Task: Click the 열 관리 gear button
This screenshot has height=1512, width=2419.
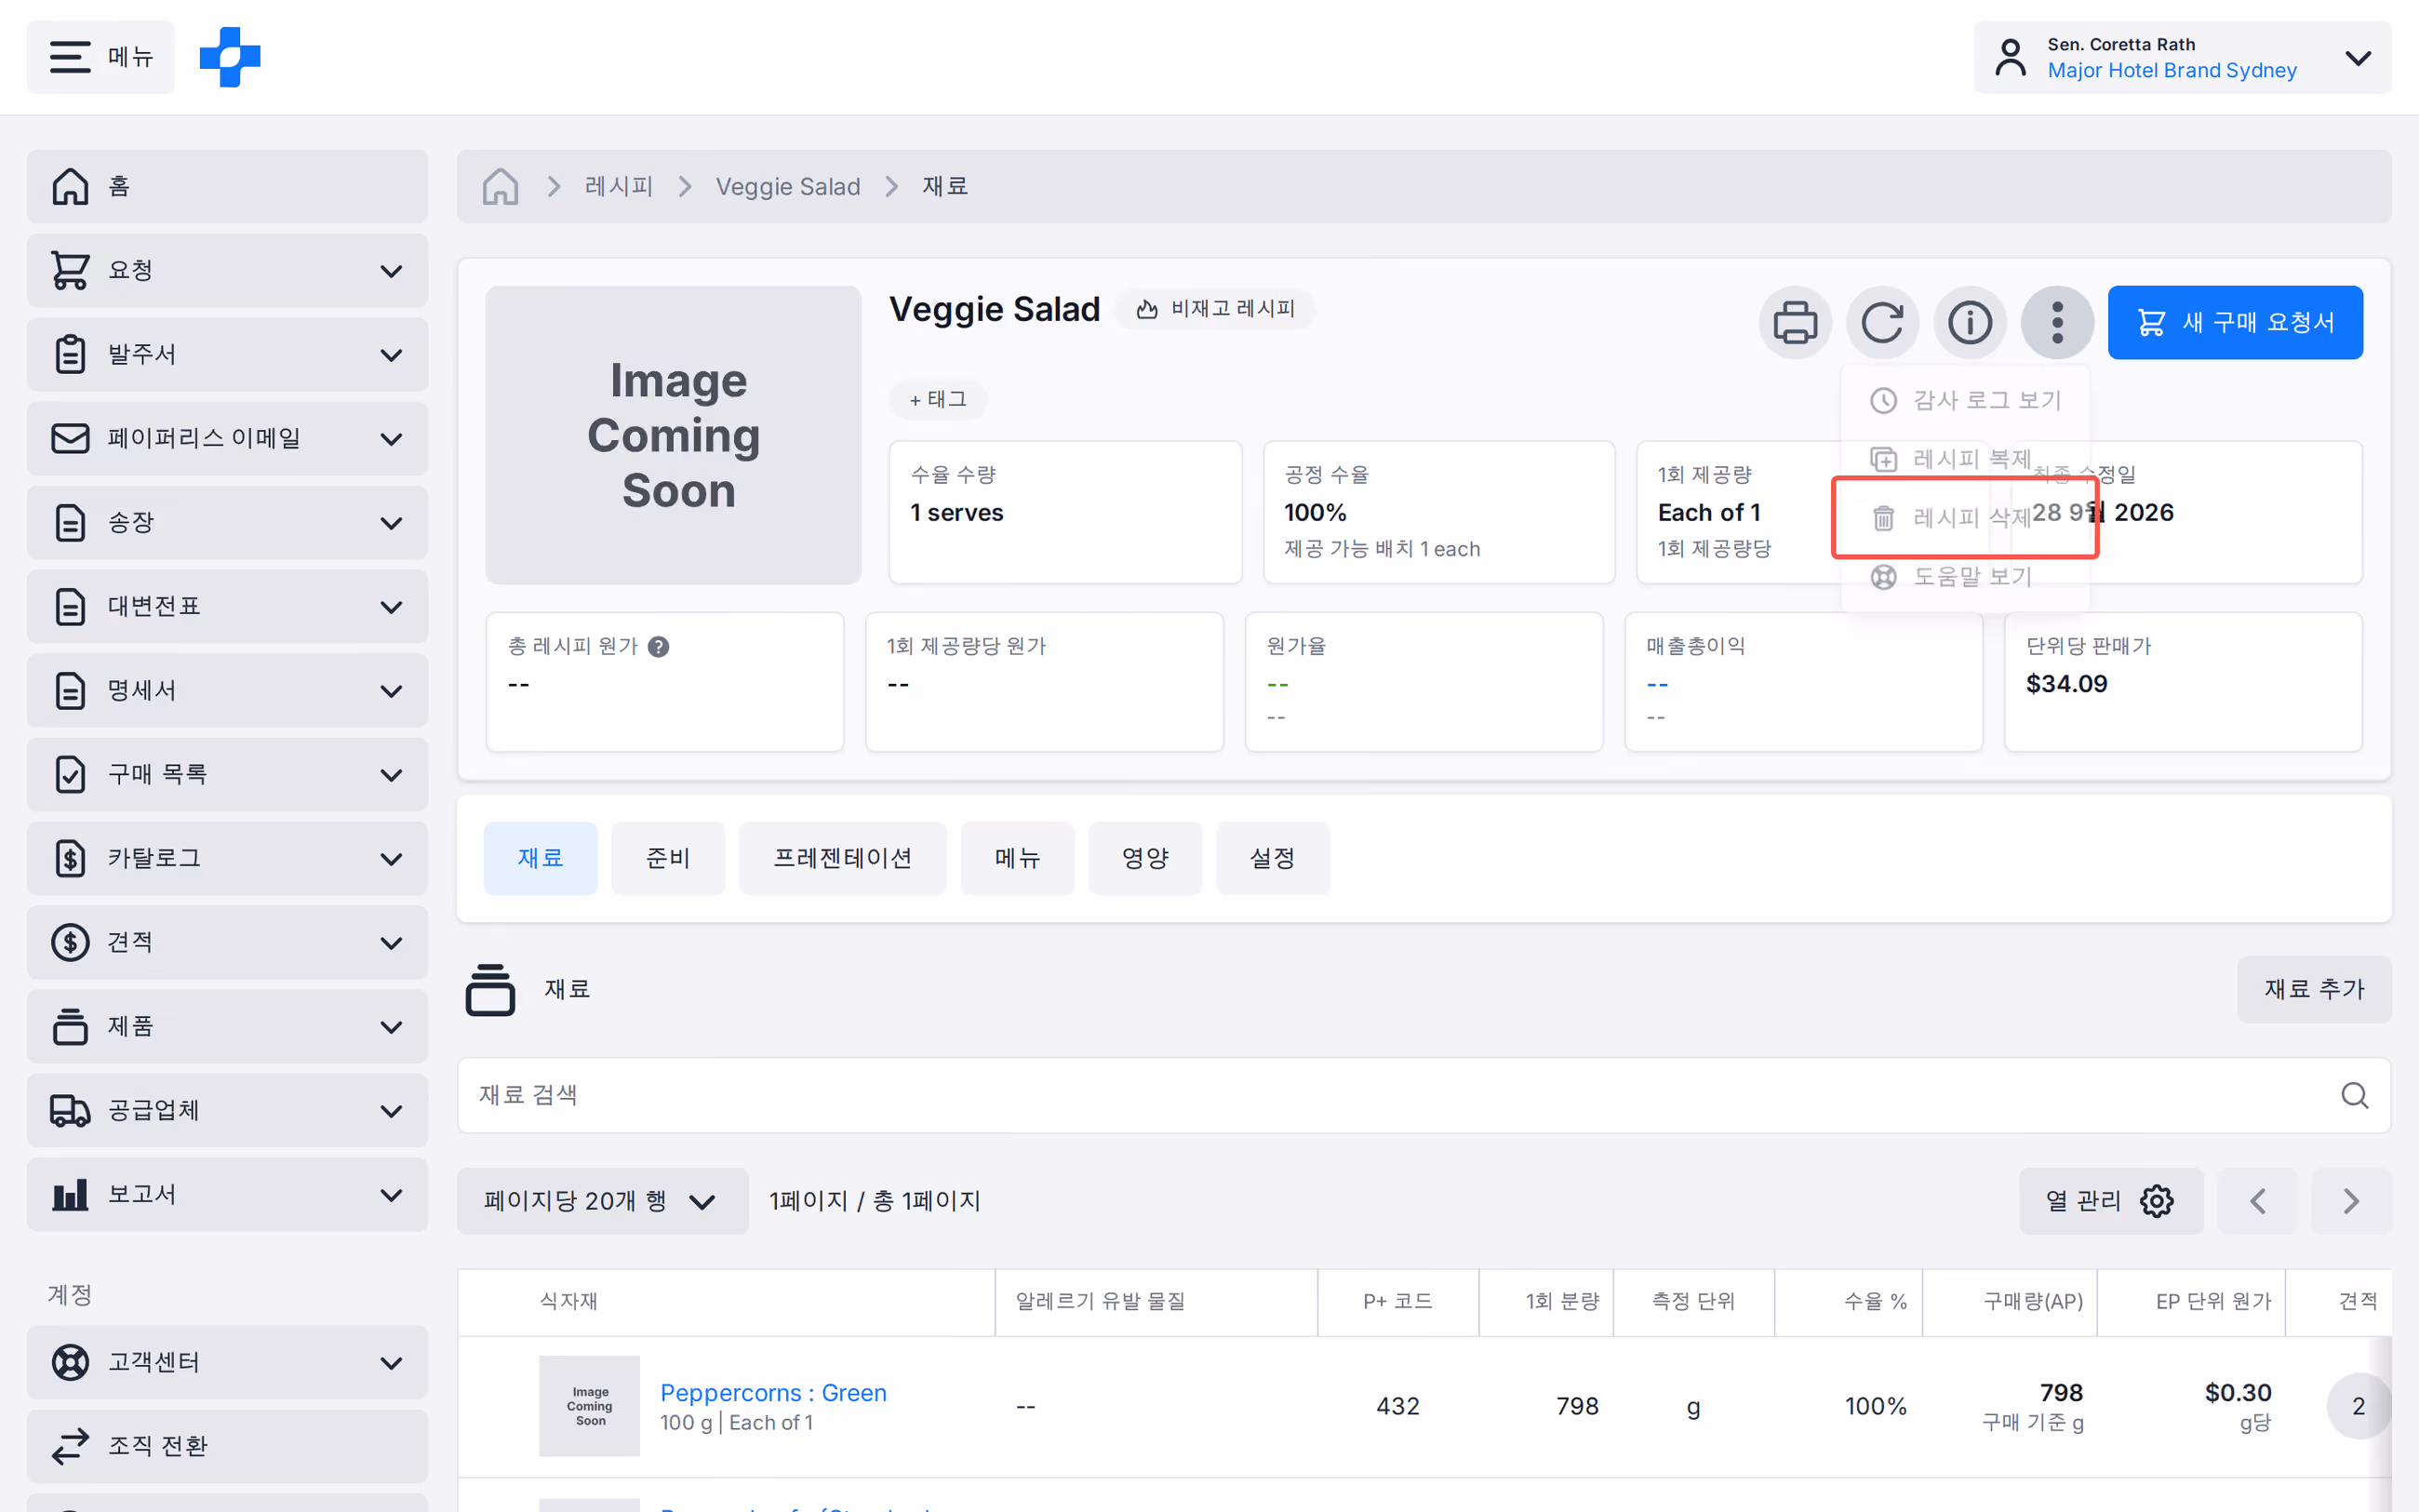Action: (2110, 1201)
